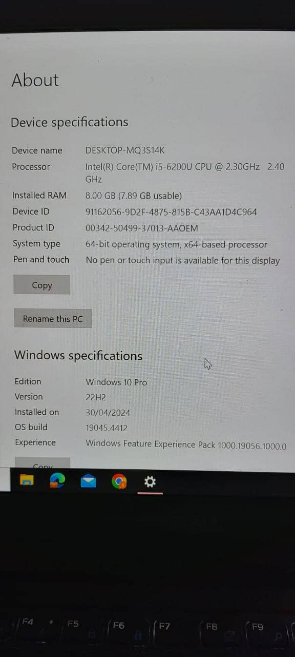Click the Windows specifications heading

pyautogui.click(x=78, y=355)
